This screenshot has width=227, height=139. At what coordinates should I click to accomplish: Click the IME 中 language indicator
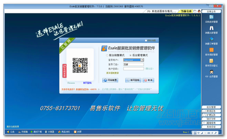[199, 133]
